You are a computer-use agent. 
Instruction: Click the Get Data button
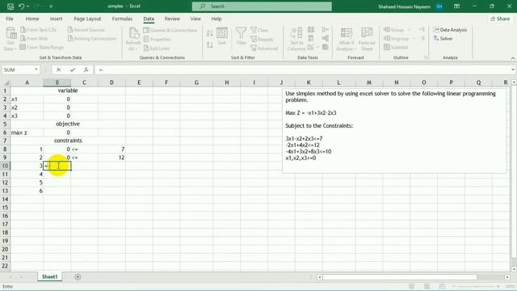11,39
